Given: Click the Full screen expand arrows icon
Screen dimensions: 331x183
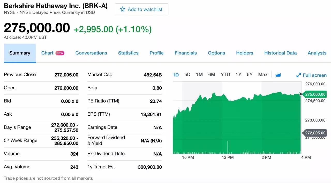Looking at the screenshot, I should (298, 75).
